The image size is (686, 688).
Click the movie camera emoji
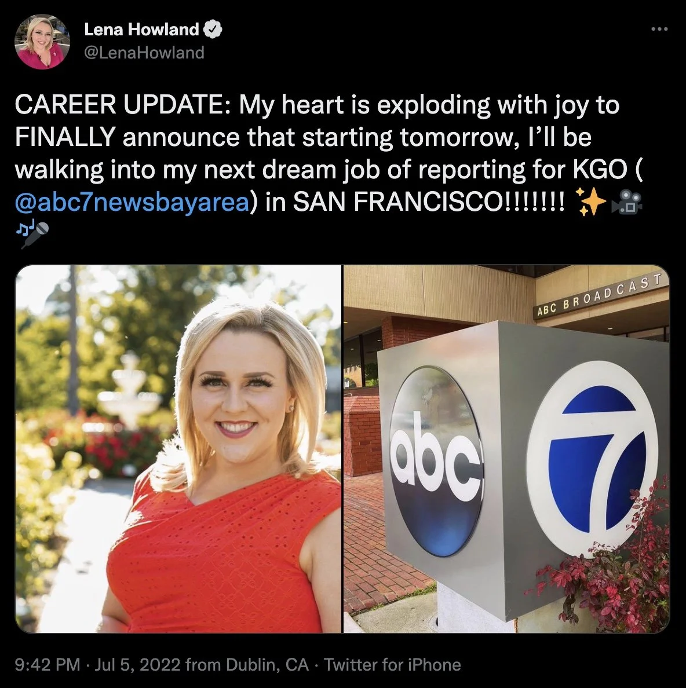(627, 203)
